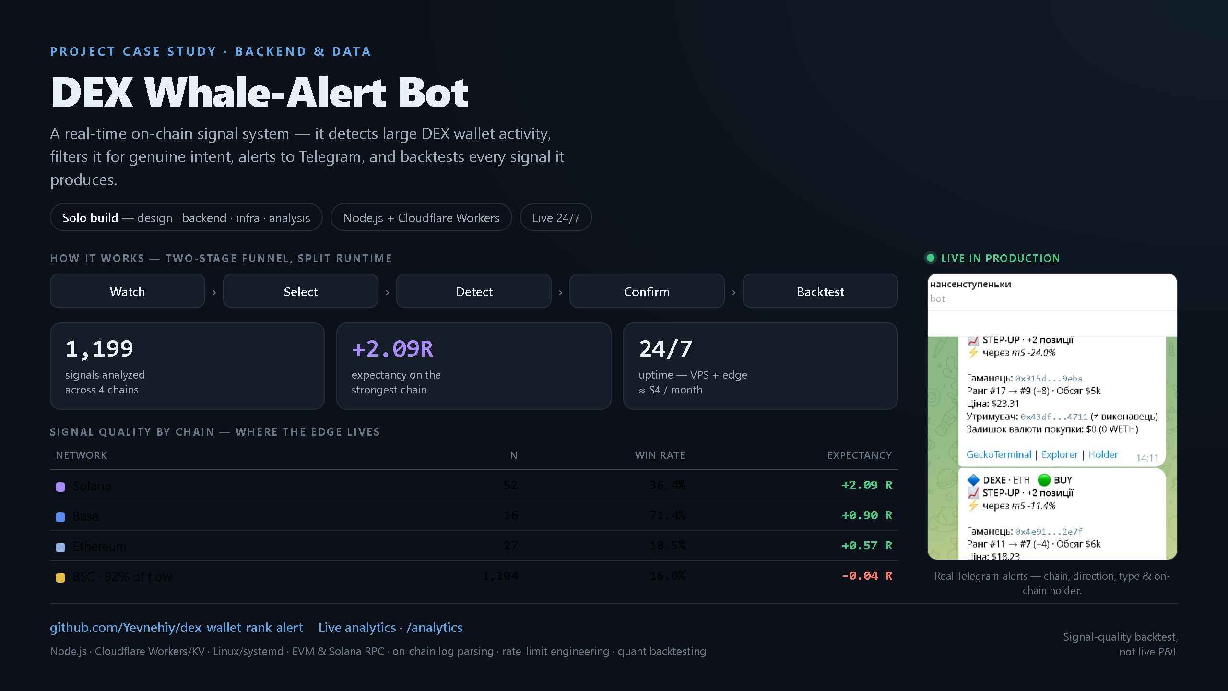Click the нансенступеньки chat title
The width and height of the screenshot is (1228, 691).
[970, 284]
